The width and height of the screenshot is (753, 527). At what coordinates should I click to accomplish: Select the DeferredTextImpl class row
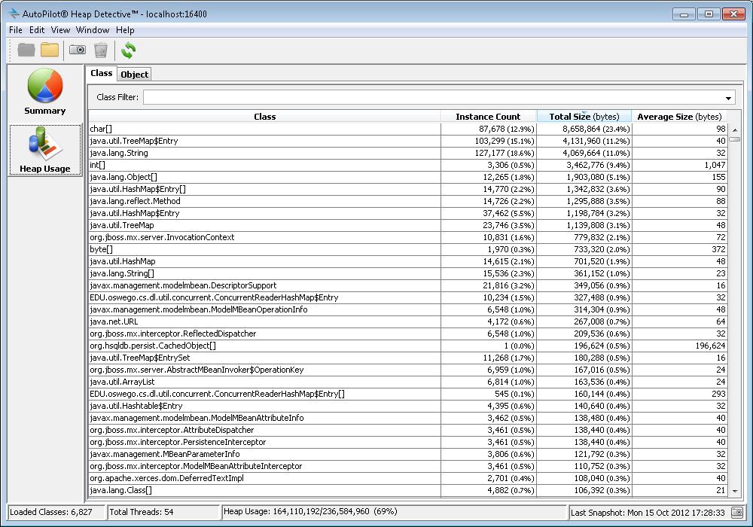click(408, 478)
